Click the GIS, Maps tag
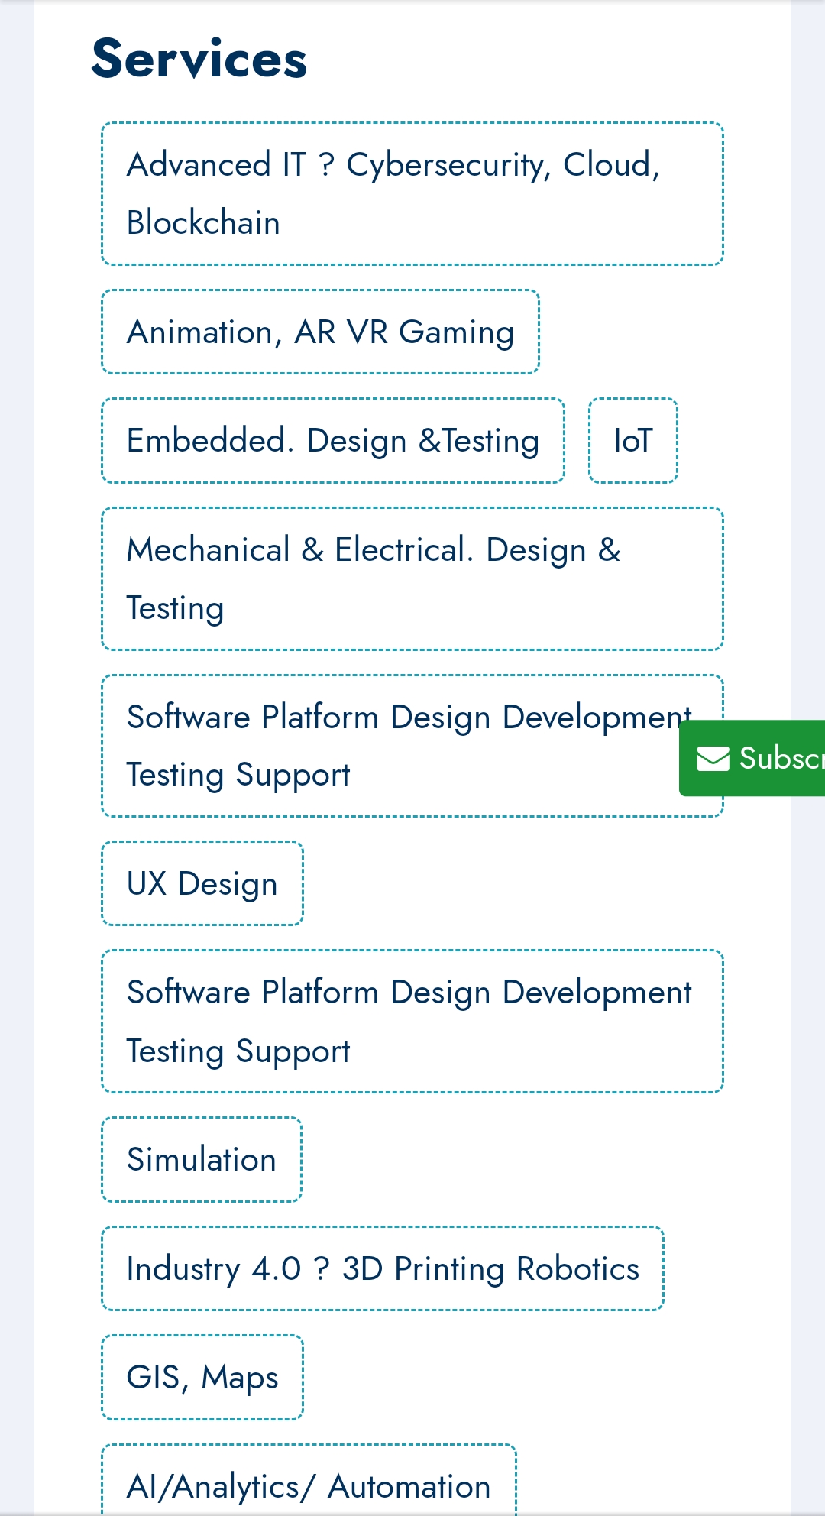The image size is (825, 1516). point(202,1378)
